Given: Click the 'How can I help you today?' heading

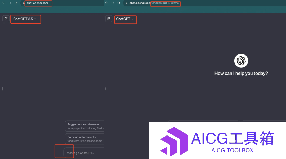Looking at the screenshot, I should point(241,73).
